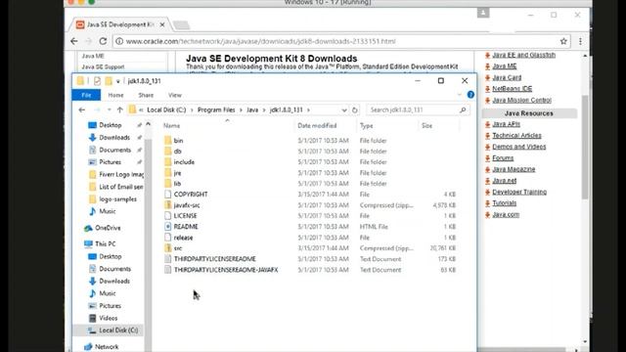Expand the address bar history dropdown
This screenshot has height=352, width=626.
(x=344, y=110)
